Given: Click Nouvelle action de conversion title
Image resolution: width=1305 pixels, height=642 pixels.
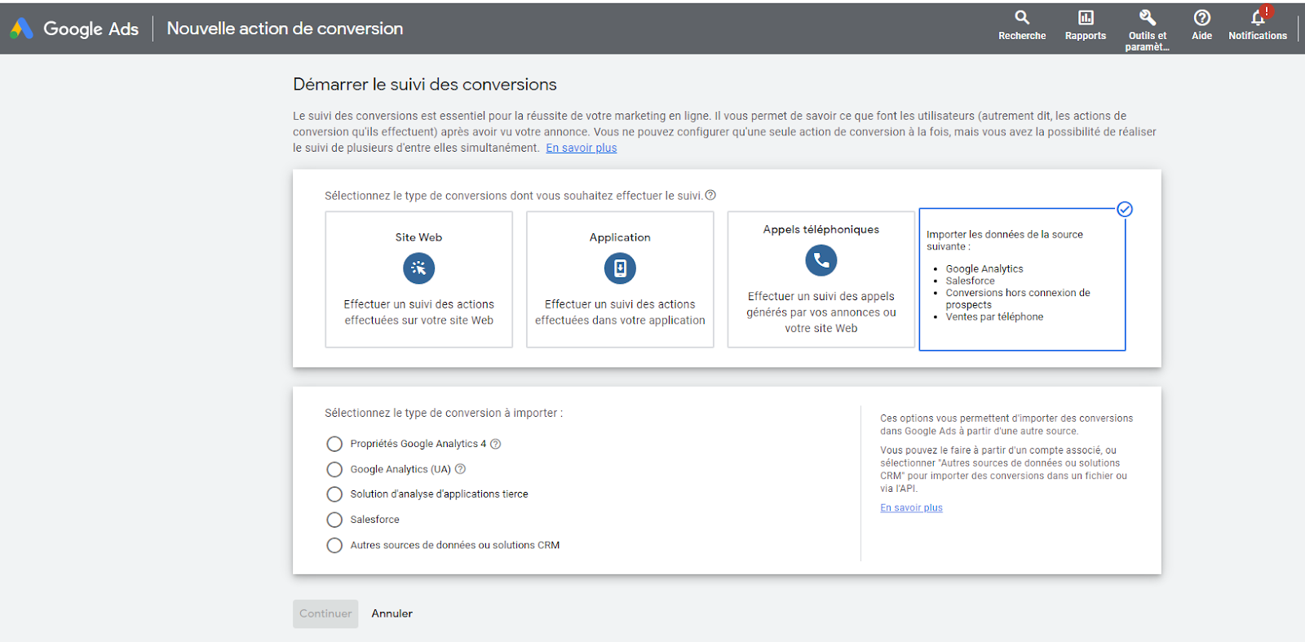Looking at the screenshot, I should [285, 29].
